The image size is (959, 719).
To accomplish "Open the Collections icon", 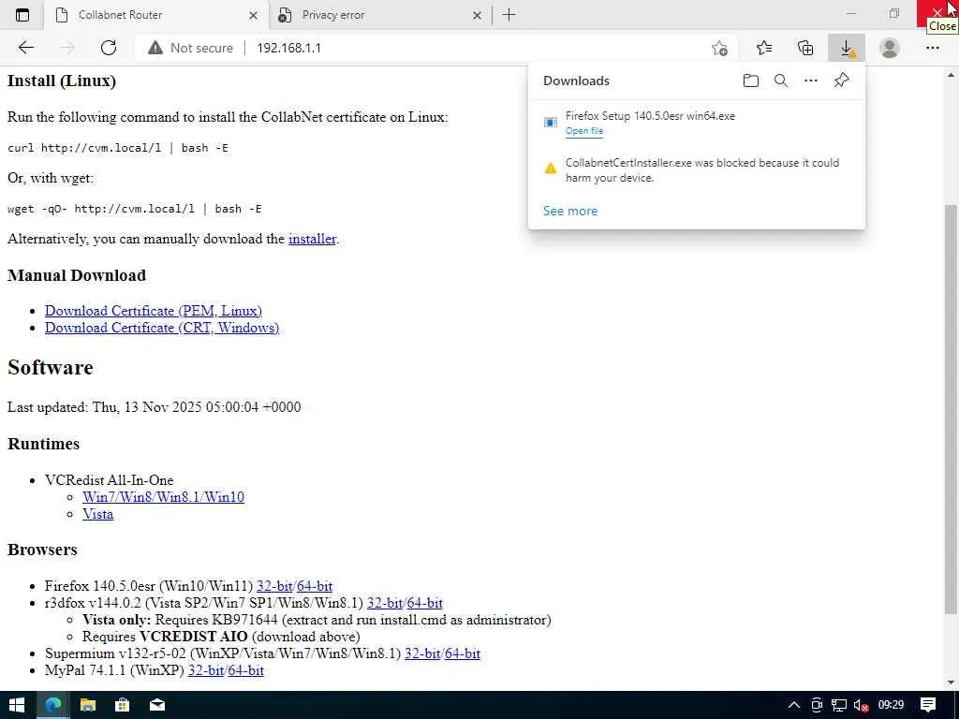I will pyautogui.click(x=805, y=48).
